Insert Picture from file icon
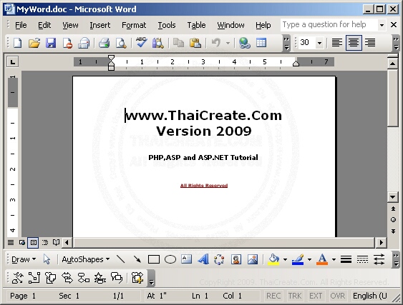Viewport: 403px width, 305px height. 253,259
